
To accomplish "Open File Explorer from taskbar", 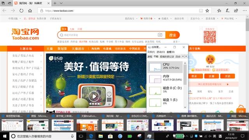I will [x=101, y=136].
